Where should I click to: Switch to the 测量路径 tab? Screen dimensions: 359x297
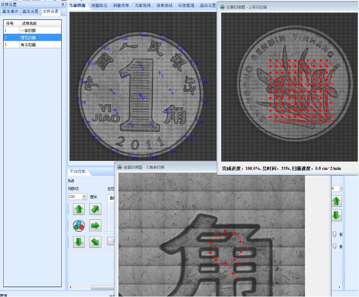pos(99,5)
